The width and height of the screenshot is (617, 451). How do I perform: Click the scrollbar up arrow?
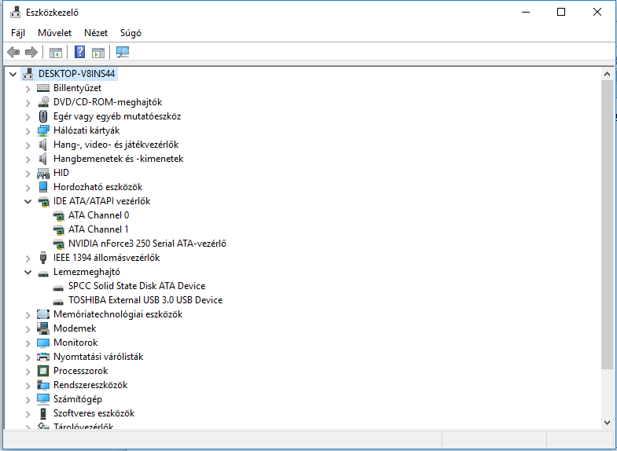pos(607,74)
